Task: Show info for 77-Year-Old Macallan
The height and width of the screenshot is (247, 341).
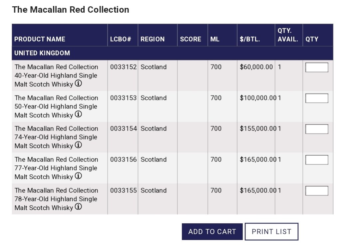Action: [78, 176]
